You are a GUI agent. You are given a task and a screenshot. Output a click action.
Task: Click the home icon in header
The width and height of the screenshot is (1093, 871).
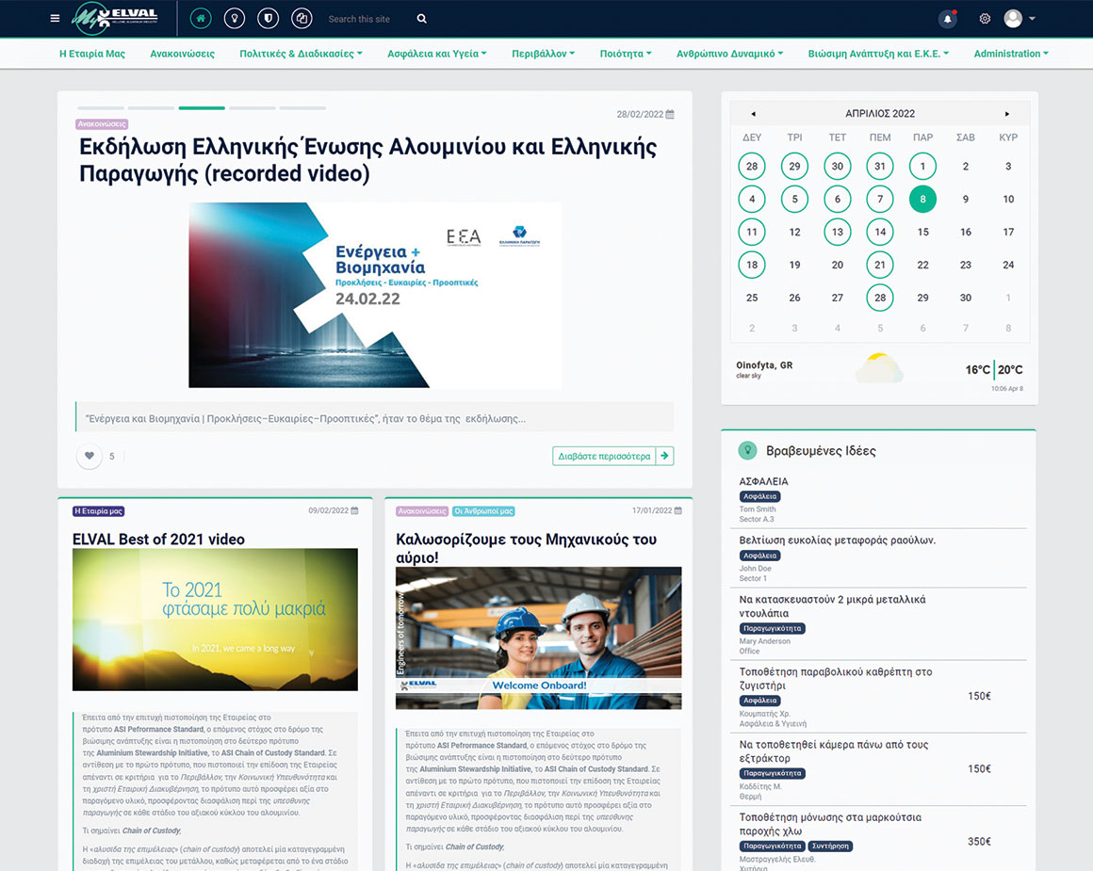pyautogui.click(x=201, y=19)
